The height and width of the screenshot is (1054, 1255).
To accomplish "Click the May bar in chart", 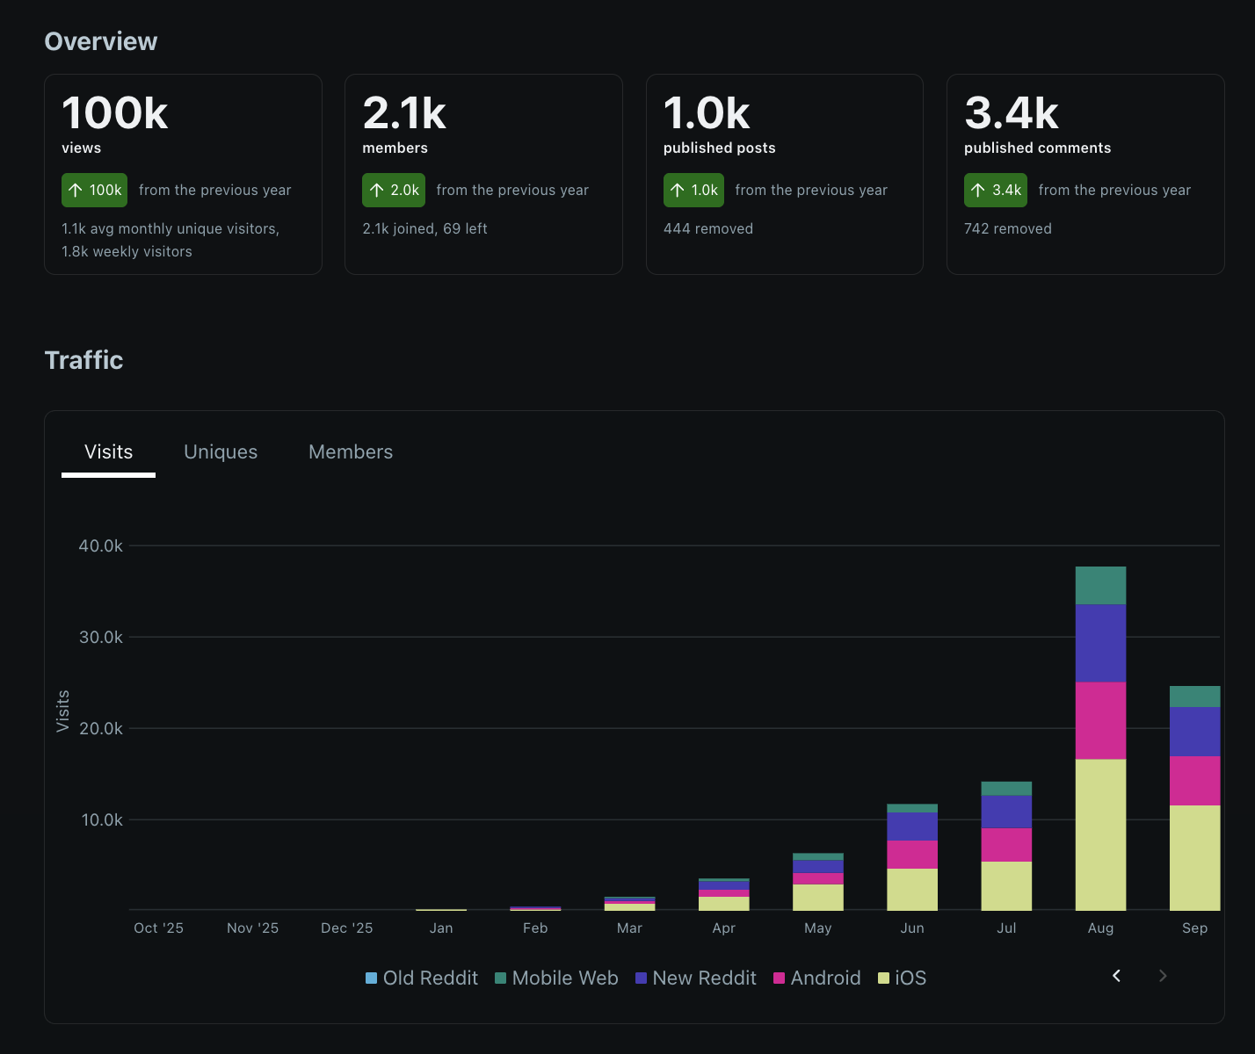I will 818,882.
